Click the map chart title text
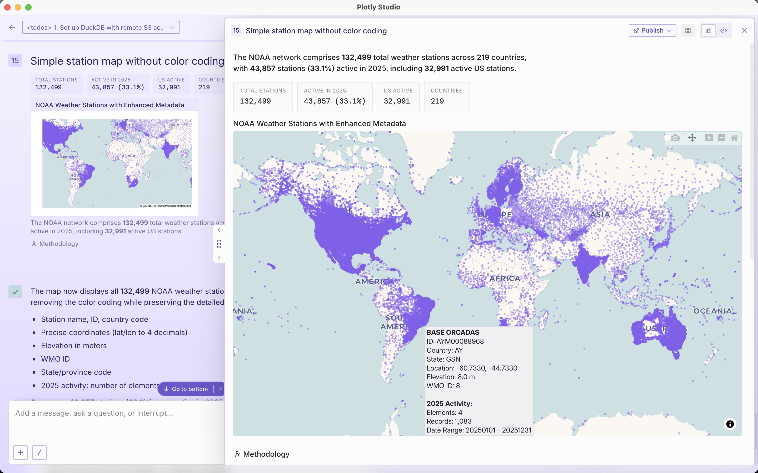 319,124
